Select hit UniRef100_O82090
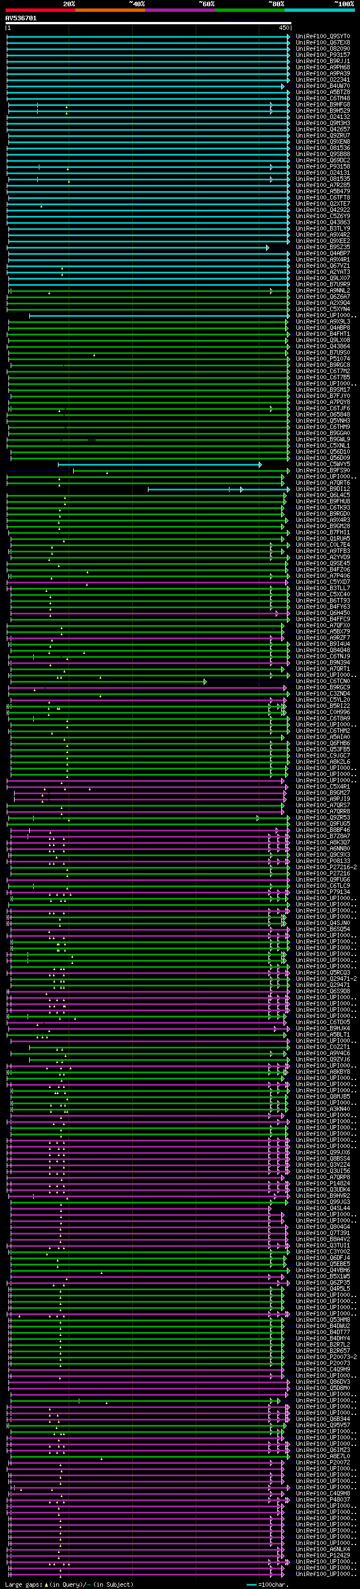The width and height of the screenshot is (360, 1589). point(322,50)
